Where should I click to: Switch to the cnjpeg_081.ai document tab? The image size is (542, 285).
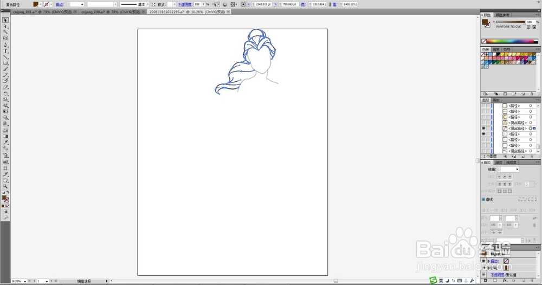42,12
